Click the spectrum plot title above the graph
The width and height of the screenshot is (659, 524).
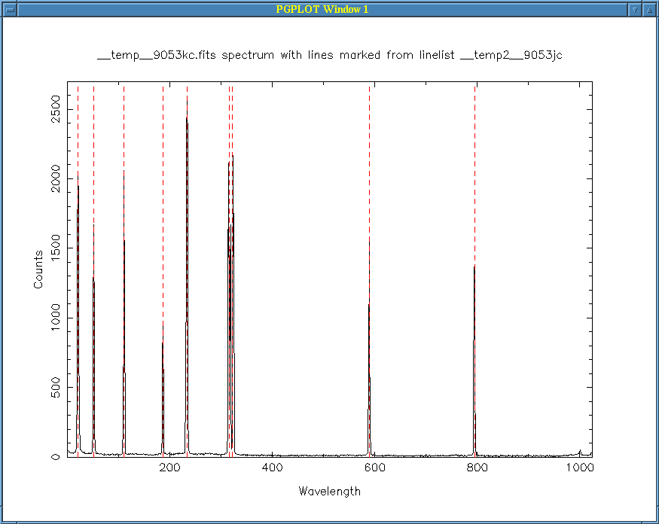330,56
